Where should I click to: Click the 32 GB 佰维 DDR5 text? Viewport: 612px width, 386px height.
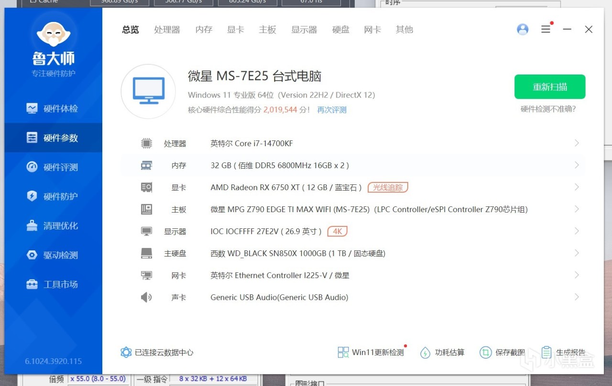click(280, 165)
